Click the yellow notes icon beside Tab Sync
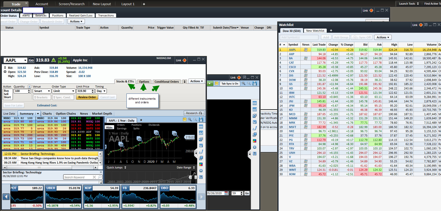The height and width of the screenshot is (211, 441). [x=217, y=83]
